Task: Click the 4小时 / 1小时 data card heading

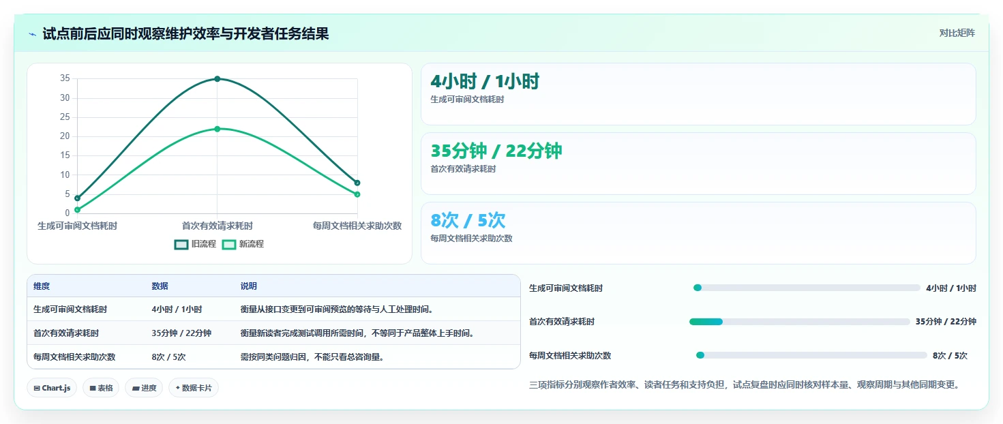Action: (485, 82)
